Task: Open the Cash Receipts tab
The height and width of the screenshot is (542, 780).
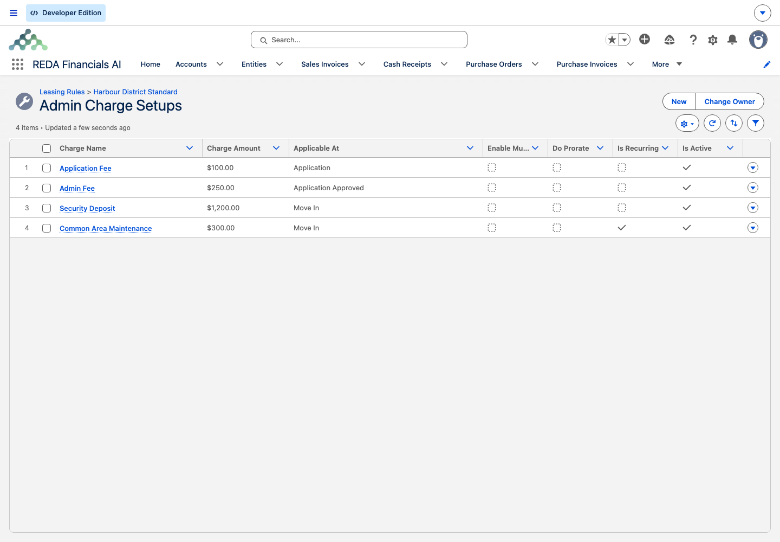Action: [407, 64]
